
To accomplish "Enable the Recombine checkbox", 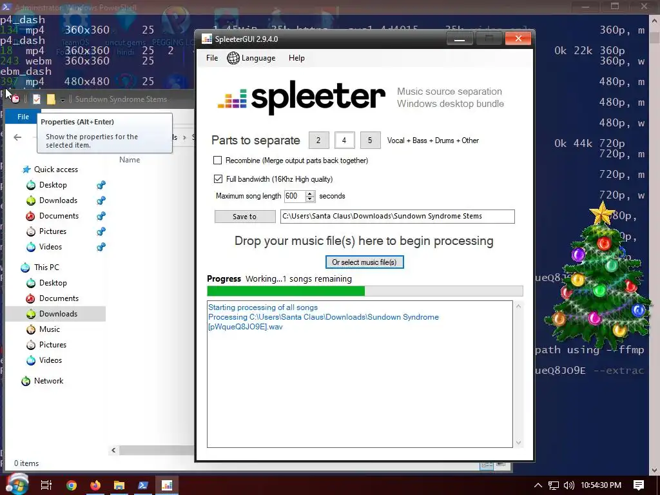I will [217, 160].
